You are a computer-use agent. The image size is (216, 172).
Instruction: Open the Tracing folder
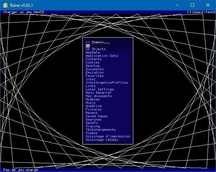click(x=93, y=126)
